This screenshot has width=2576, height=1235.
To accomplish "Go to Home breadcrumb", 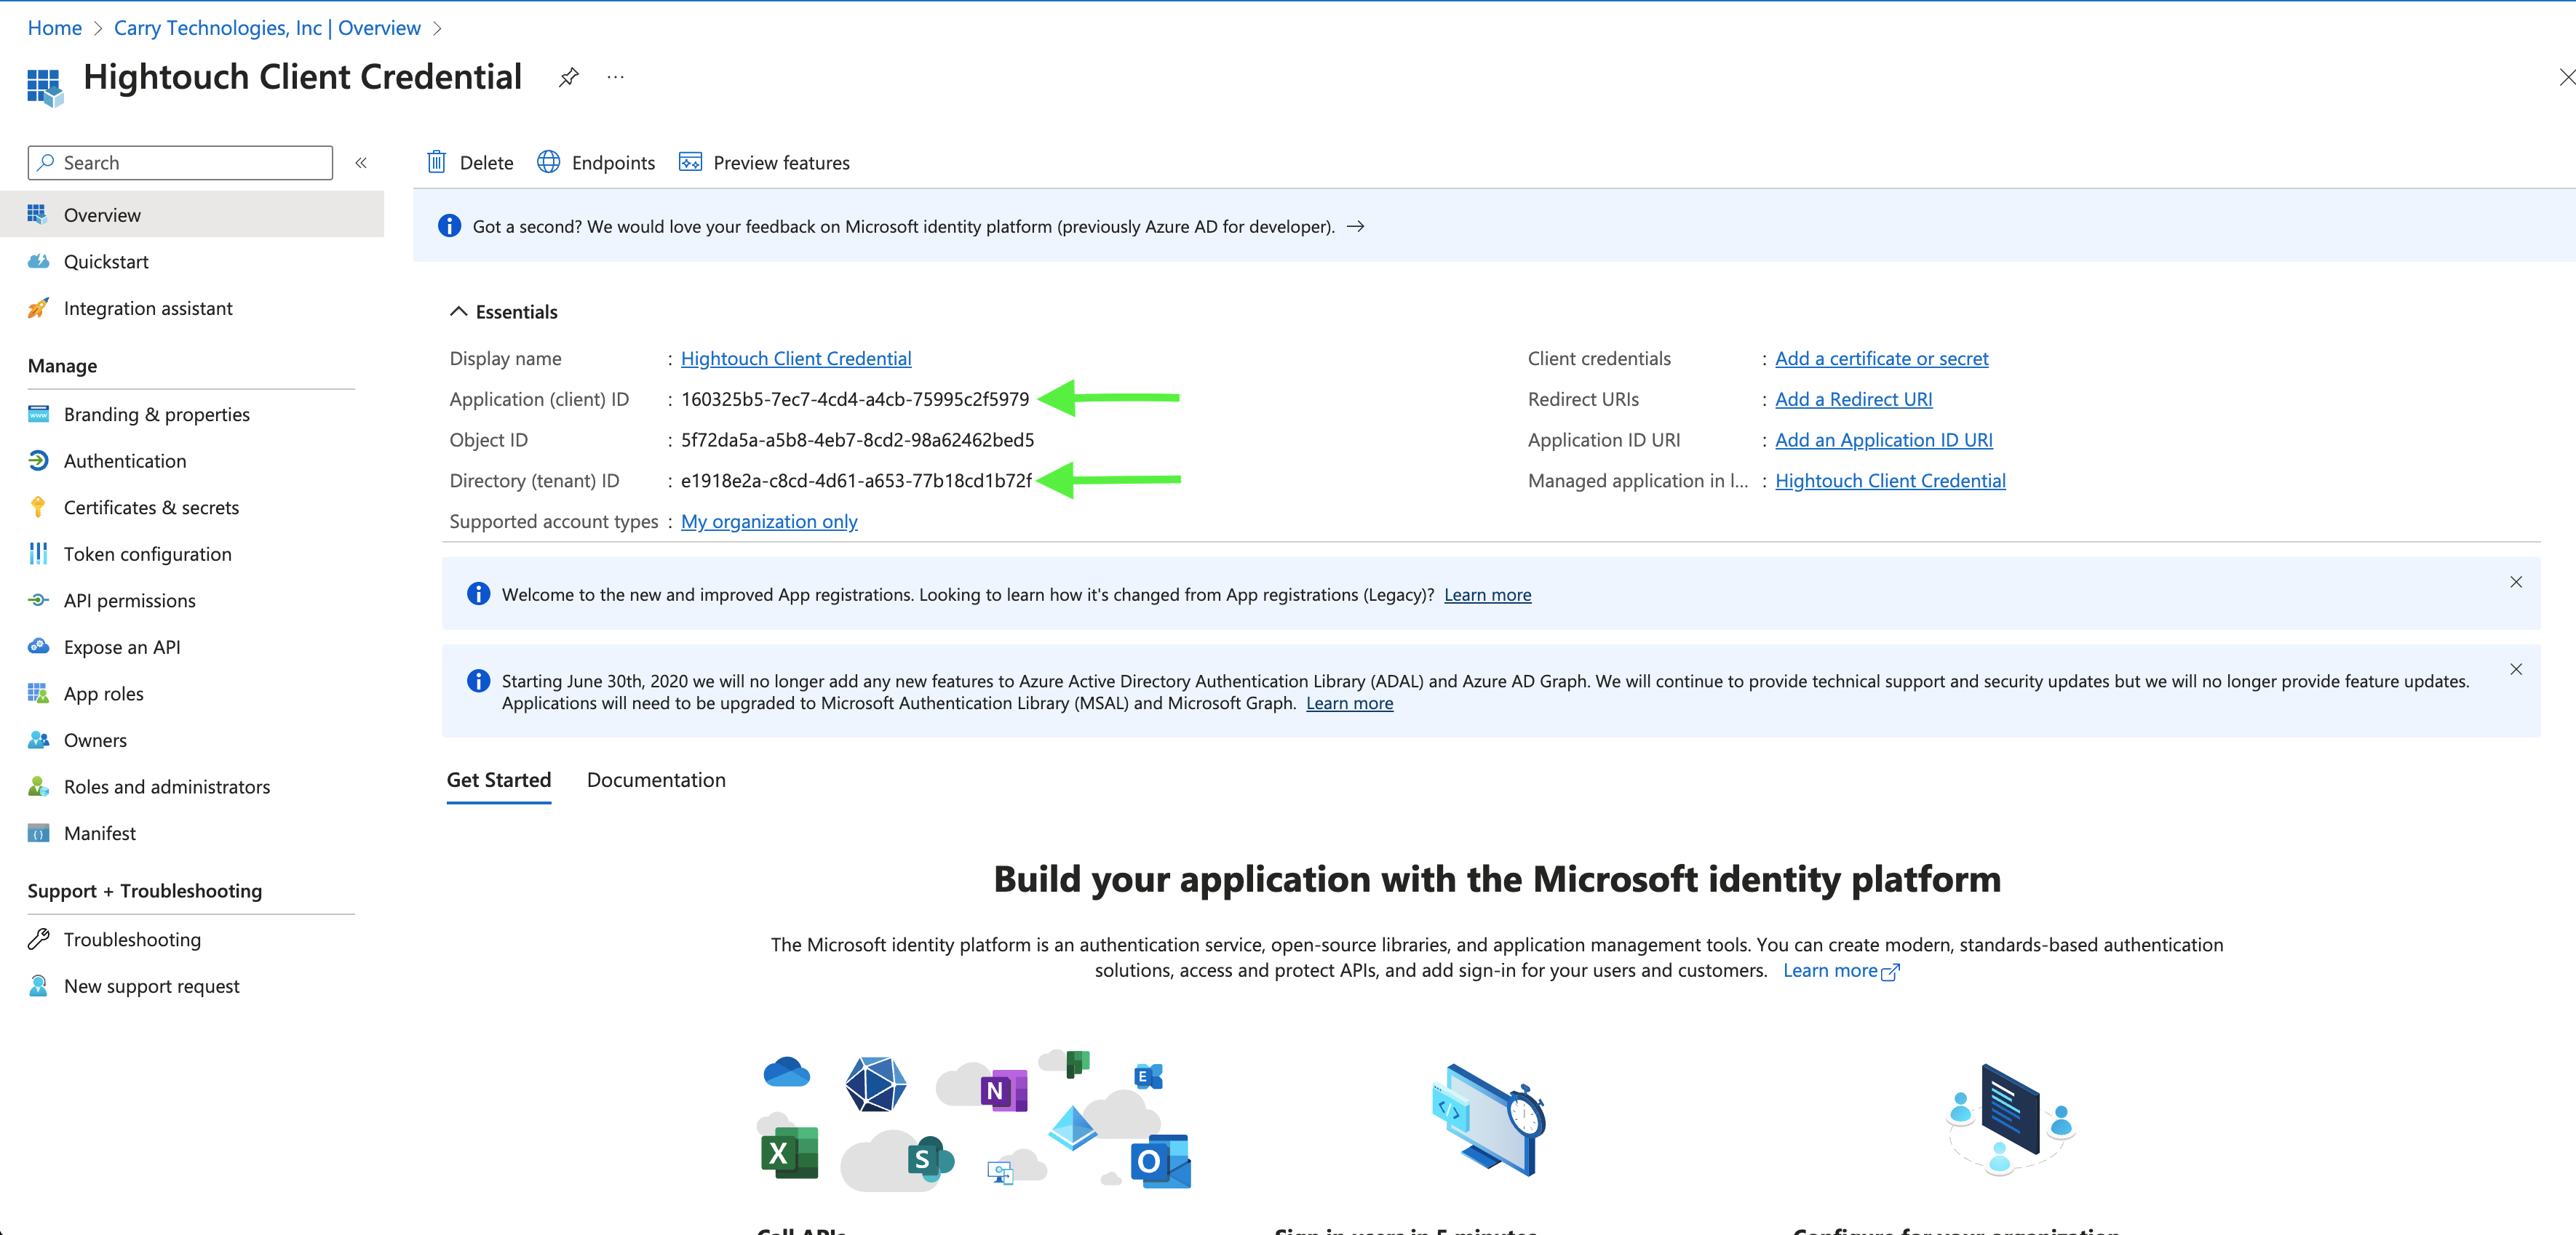I will click(x=54, y=28).
